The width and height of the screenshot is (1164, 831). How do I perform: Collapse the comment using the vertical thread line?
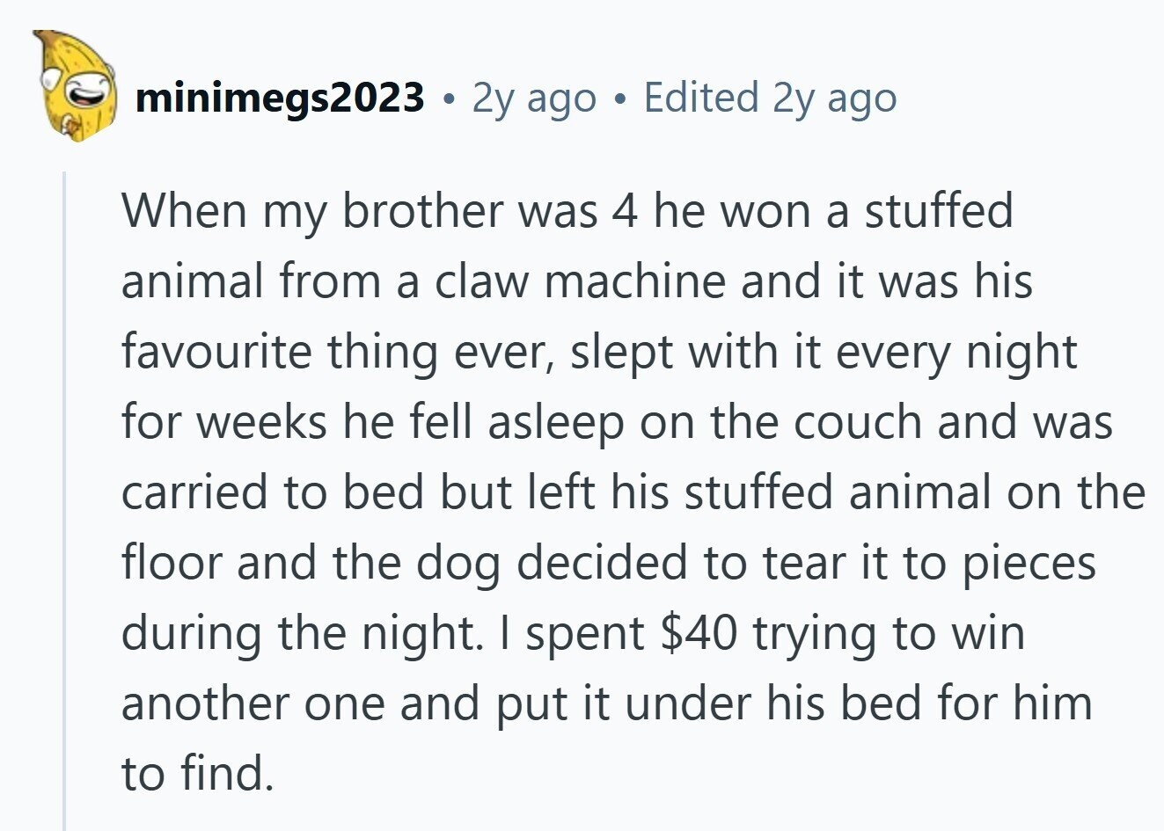coord(63,501)
